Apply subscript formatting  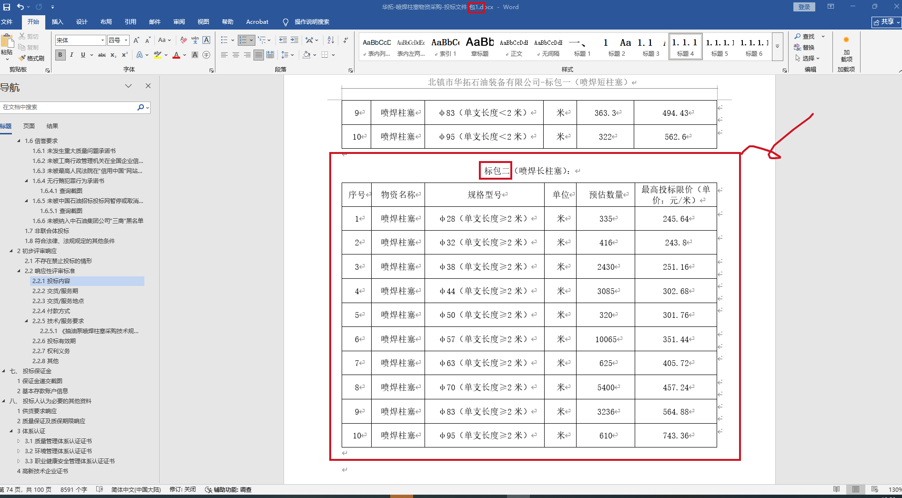pos(113,55)
